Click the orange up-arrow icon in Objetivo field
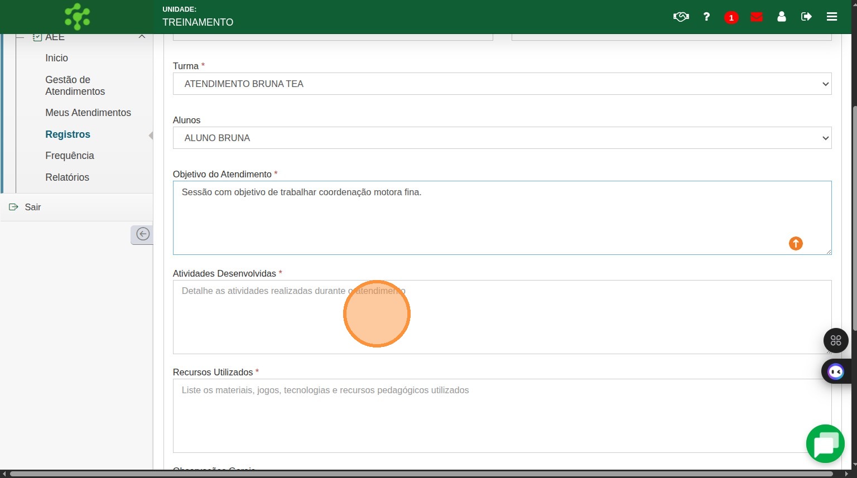The height and width of the screenshot is (478, 857). tap(796, 244)
